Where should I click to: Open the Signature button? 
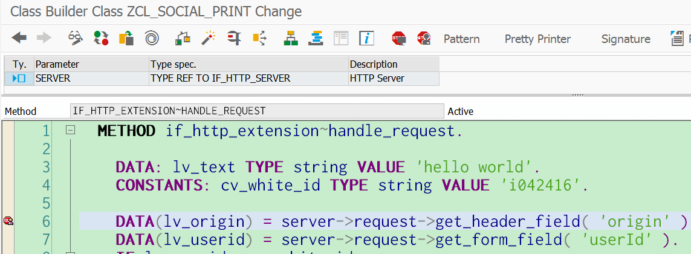click(626, 39)
